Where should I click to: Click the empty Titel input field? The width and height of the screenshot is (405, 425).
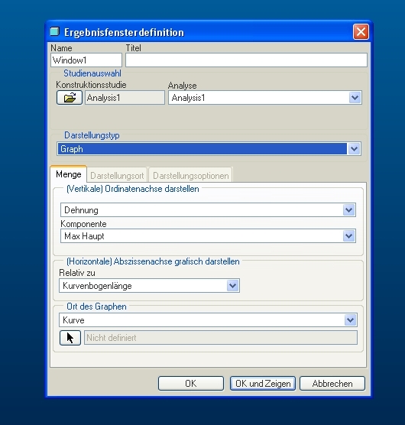246,60
